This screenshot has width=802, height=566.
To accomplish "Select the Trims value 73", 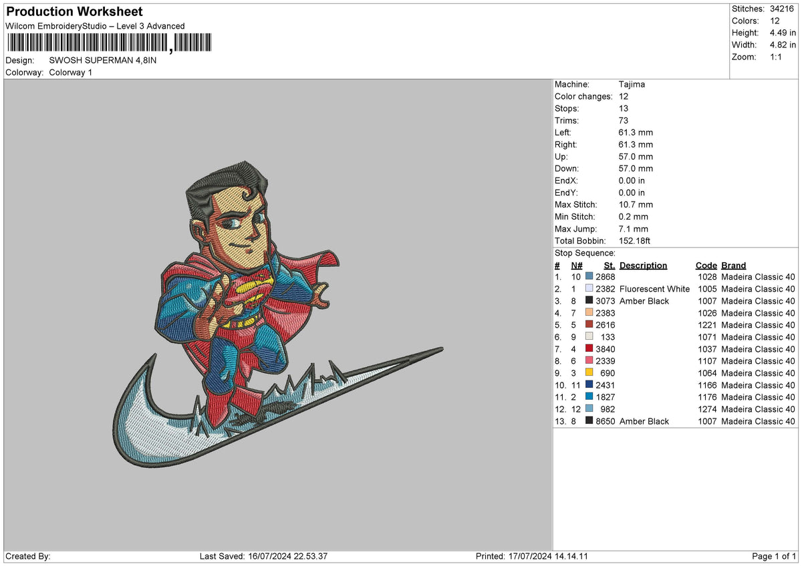I will [x=624, y=121].
